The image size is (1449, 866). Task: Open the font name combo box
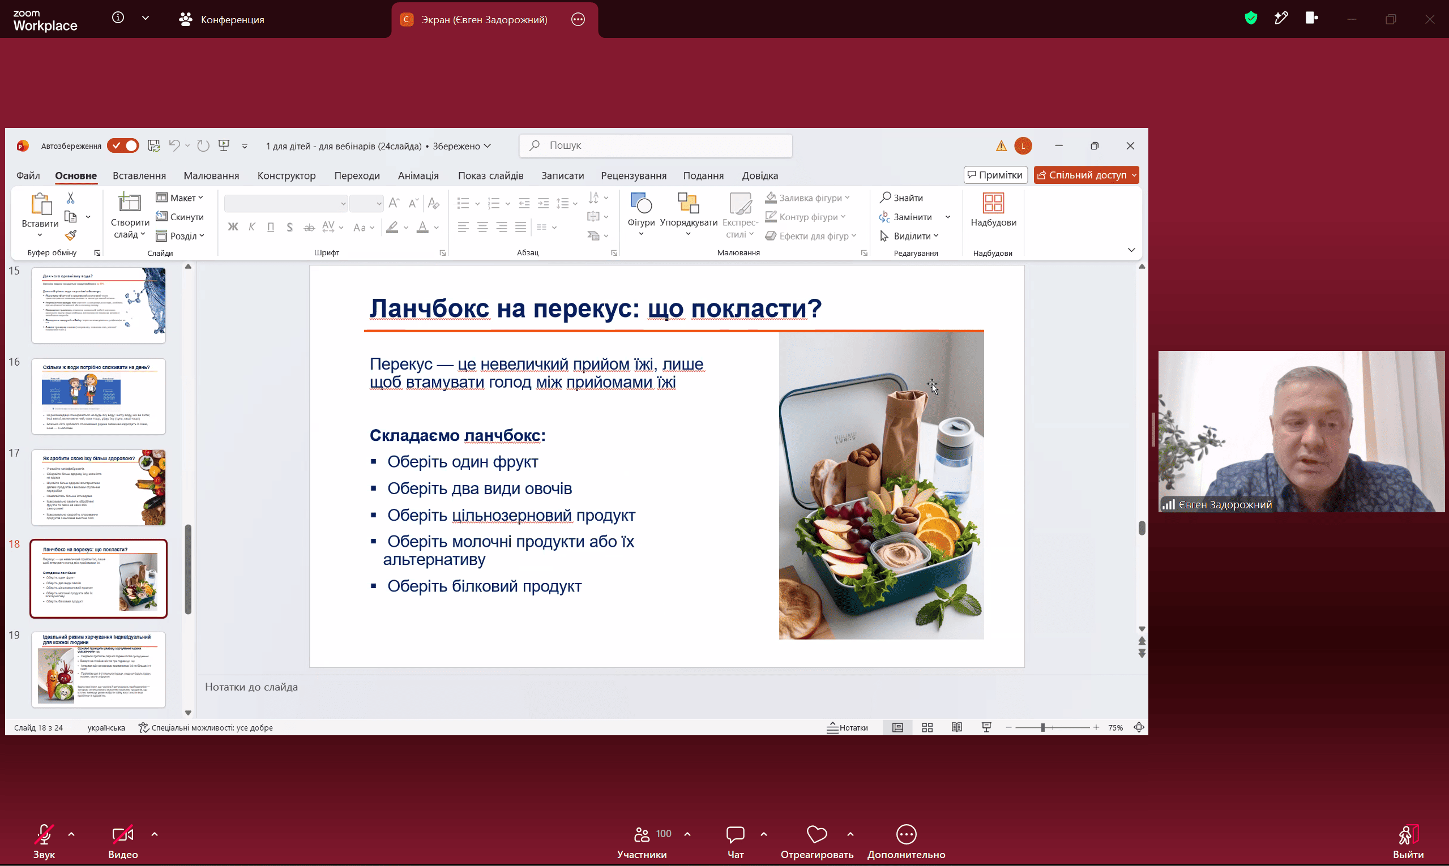(x=286, y=203)
